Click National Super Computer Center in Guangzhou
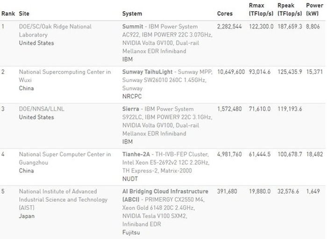The image size is (327, 239). (64, 158)
